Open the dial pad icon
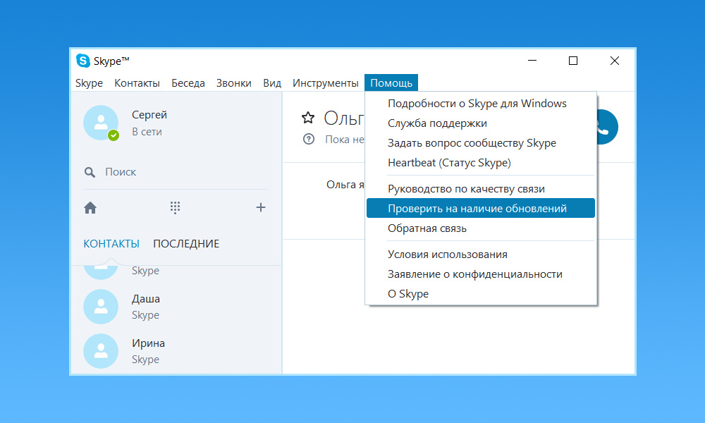Image resolution: width=705 pixels, height=423 pixels. tap(176, 208)
